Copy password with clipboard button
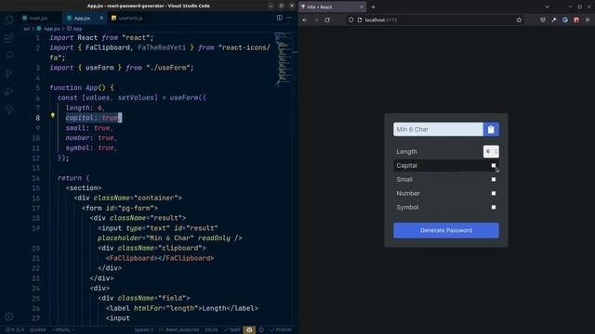This screenshot has width=595, height=334. pos(491,130)
